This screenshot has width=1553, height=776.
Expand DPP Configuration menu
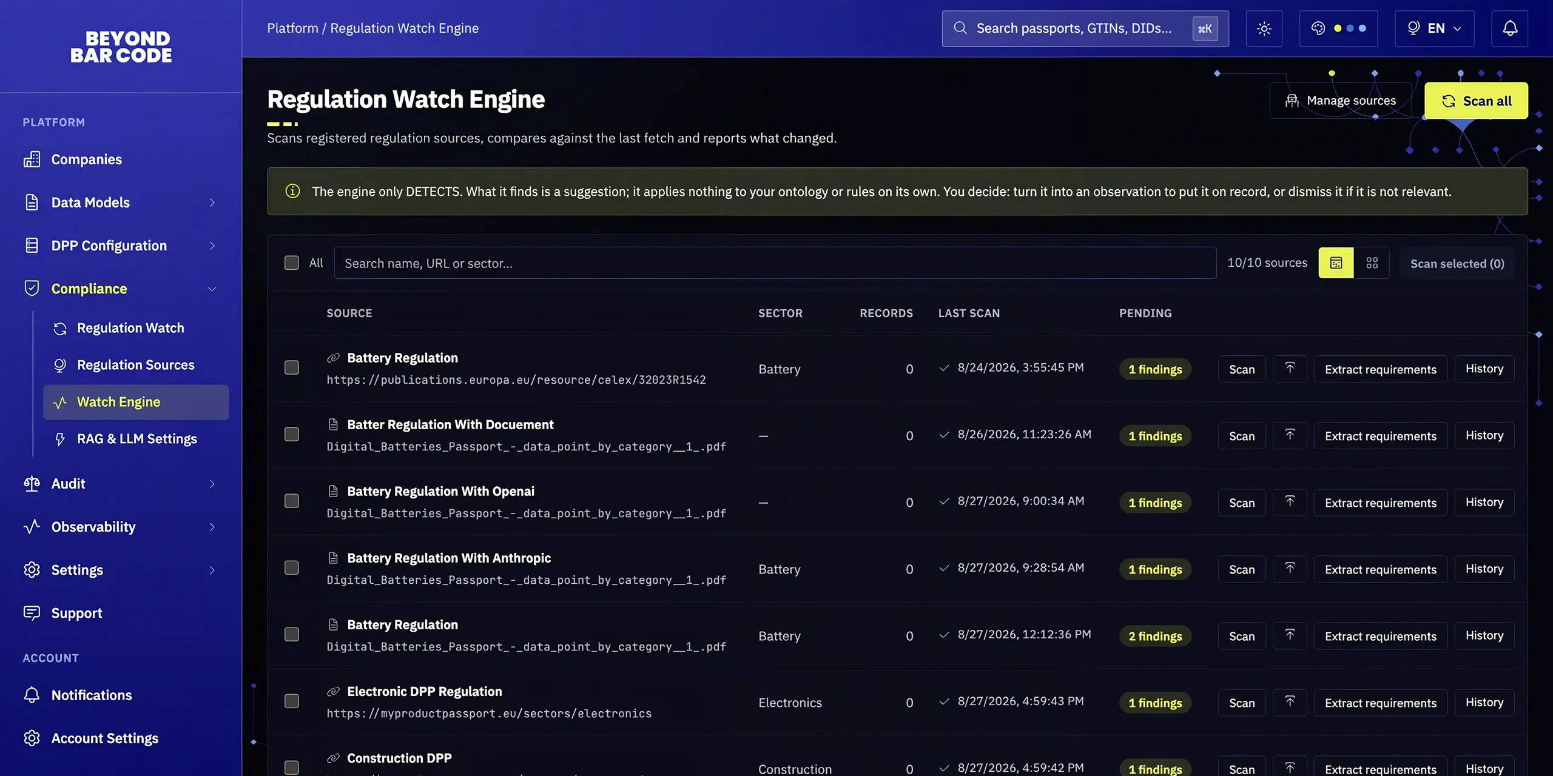[121, 246]
